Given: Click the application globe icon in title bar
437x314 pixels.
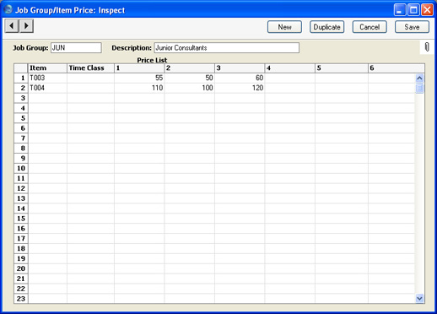Looking at the screenshot, I should pos(8,9).
